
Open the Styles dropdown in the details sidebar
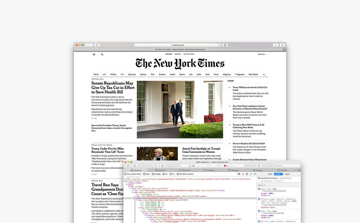pyautogui.click(x=278, y=174)
